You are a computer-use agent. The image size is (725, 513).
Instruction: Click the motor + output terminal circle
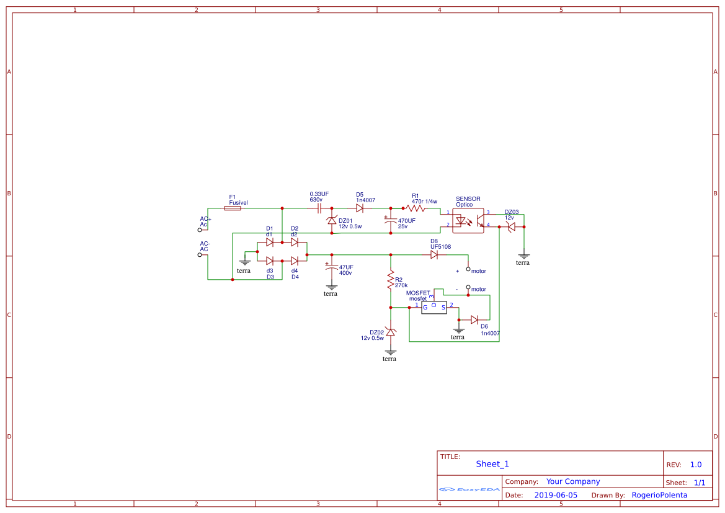pyautogui.click(x=468, y=269)
